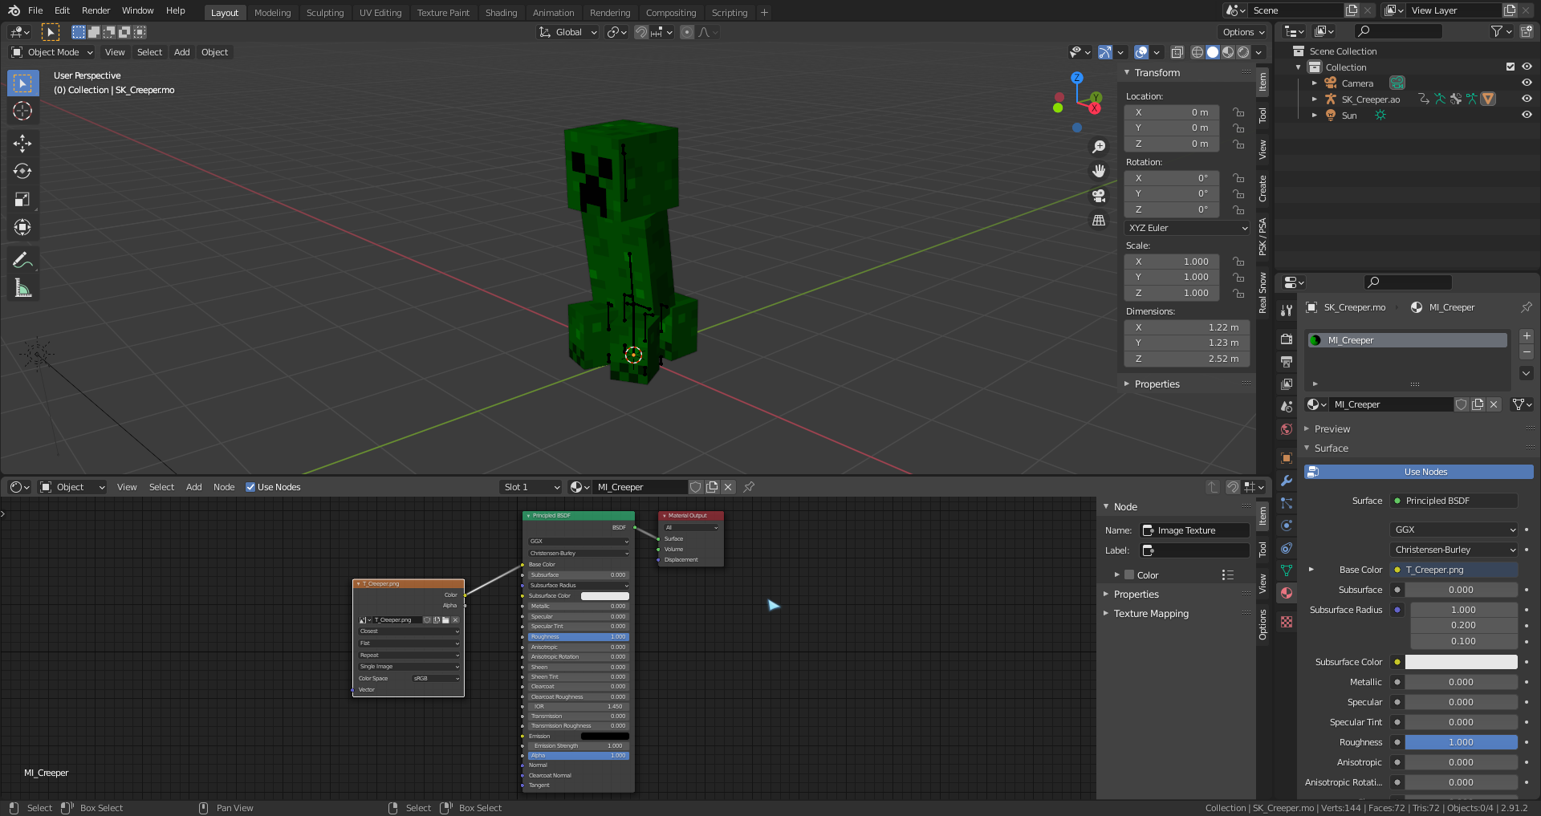Switch to the UV Editing workspace tab
Image resolution: width=1541 pixels, height=816 pixels.
tap(380, 13)
